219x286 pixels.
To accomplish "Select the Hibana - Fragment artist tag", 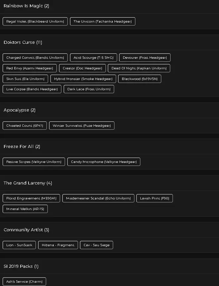I will click(58, 245).
